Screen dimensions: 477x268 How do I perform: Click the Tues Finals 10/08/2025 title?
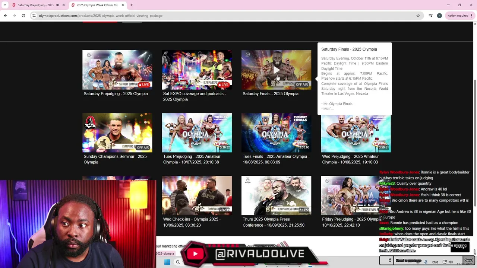click(276, 159)
